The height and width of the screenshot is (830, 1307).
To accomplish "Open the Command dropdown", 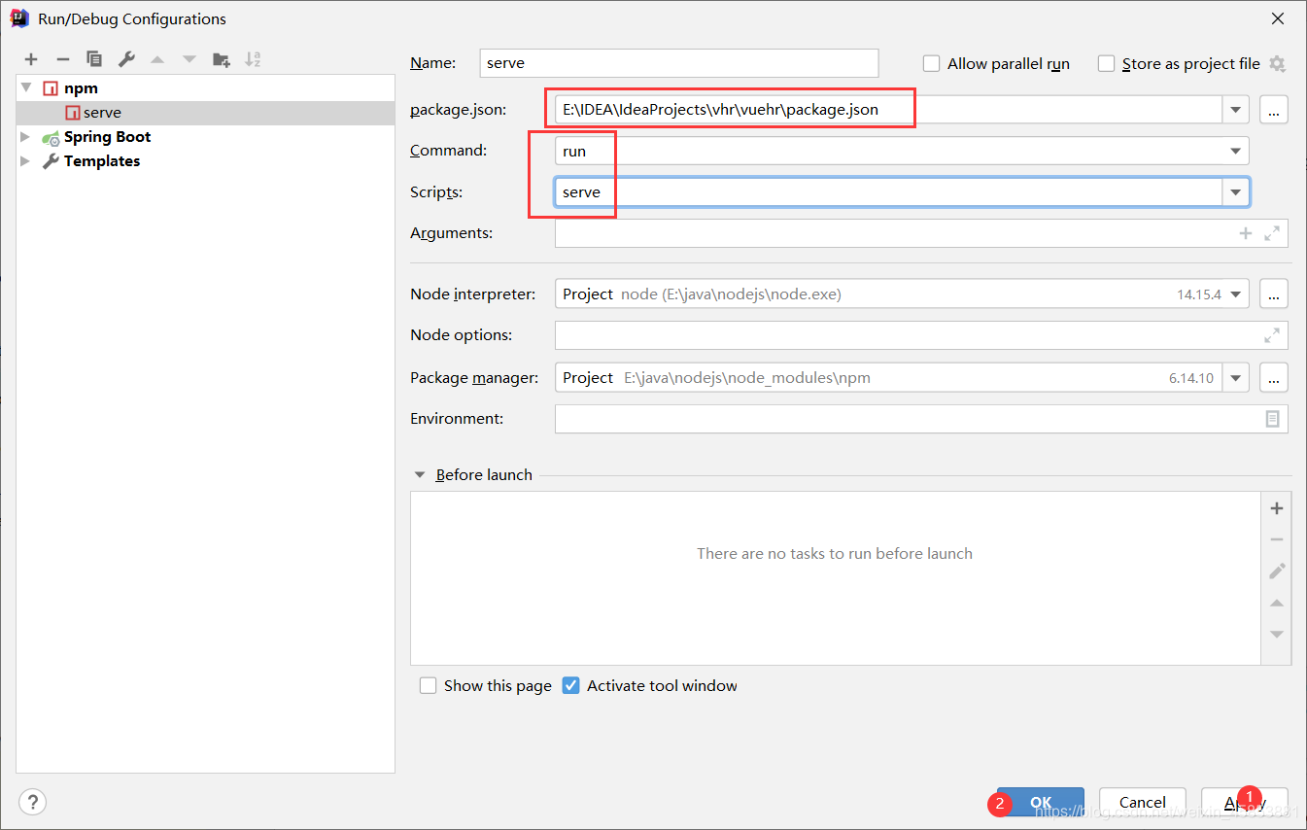I will [x=1236, y=151].
